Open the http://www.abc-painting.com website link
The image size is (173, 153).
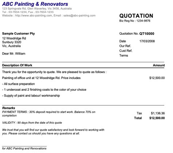(x=34, y=16)
